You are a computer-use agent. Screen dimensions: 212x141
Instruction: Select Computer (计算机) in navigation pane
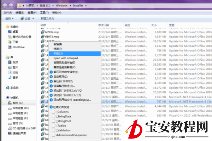point(12,98)
